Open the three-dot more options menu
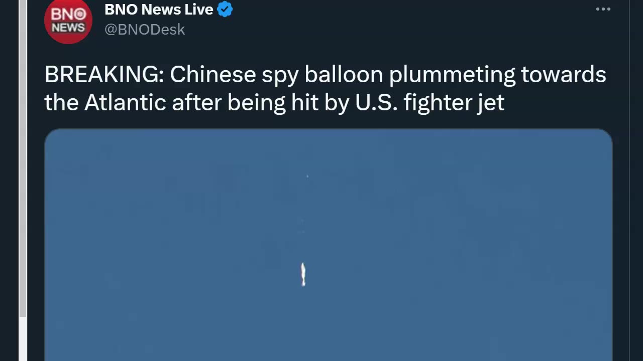 tap(603, 9)
